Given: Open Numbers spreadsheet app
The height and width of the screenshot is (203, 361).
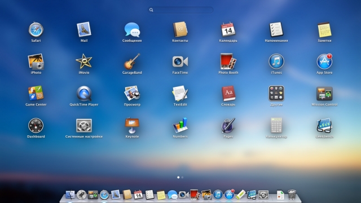Looking at the screenshot, I should (180, 125).
